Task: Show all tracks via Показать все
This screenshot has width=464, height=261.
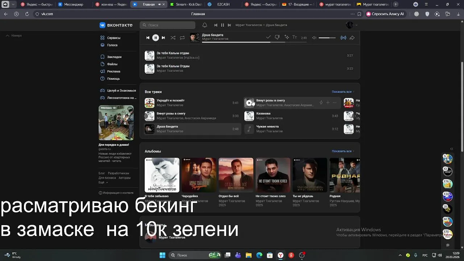Action: (x=343, y=92)
